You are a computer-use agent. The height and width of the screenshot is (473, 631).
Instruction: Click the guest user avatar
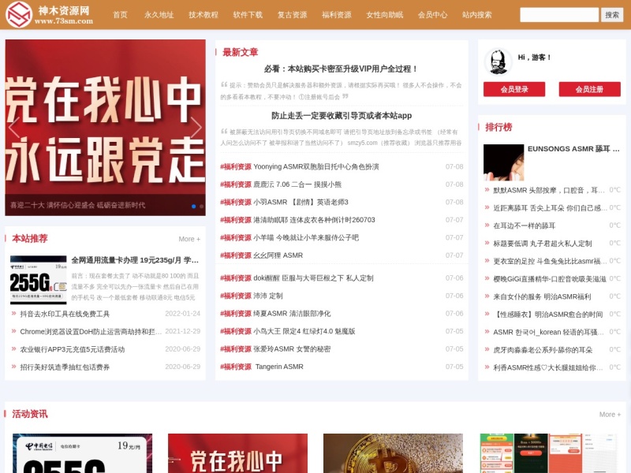(x=498, y=61)
